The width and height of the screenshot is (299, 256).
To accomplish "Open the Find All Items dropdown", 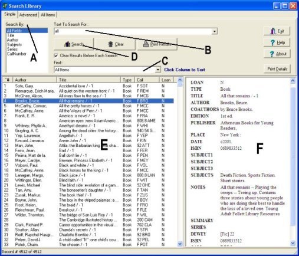I will (x=158, y=70).
